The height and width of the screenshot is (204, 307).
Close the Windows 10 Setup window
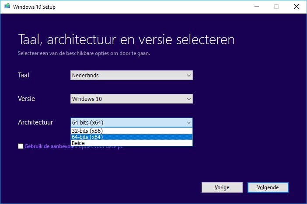[x=296, y=7]
